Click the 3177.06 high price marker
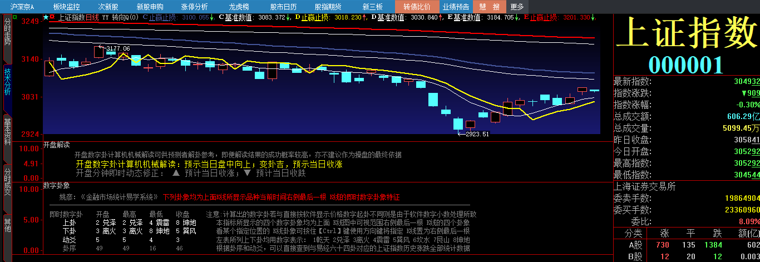Screen dimensions: 760x262 [x=118, y=48]
